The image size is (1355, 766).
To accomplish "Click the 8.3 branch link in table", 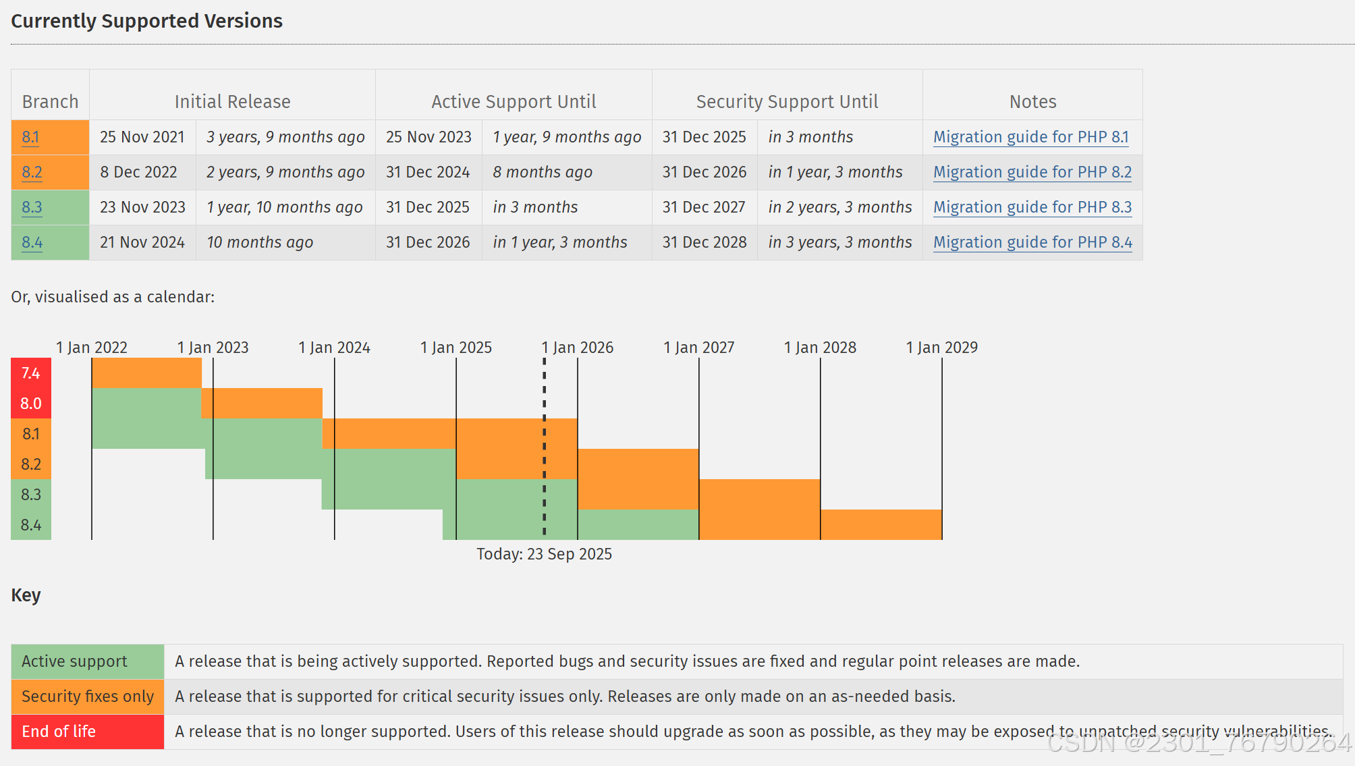I will [32, 207].
